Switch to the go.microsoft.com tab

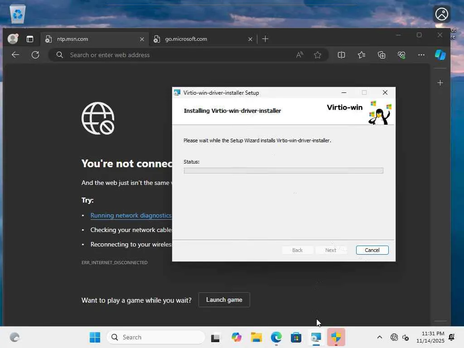(203, 39)
